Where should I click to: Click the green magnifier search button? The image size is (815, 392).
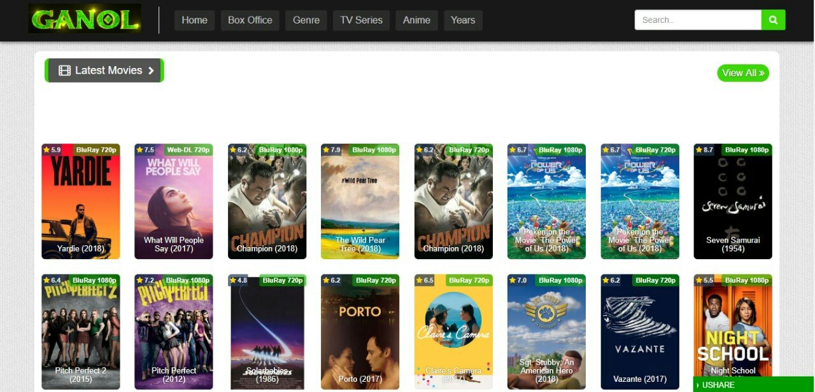point(773,20)
